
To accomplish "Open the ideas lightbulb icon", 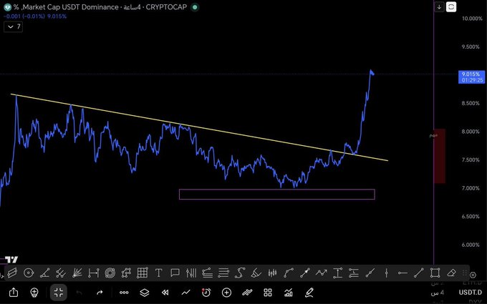I will coord(34,293).
